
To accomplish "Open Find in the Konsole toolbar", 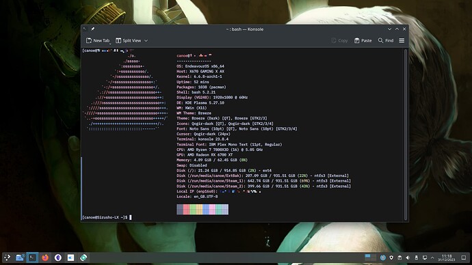I will click(386, 40).
